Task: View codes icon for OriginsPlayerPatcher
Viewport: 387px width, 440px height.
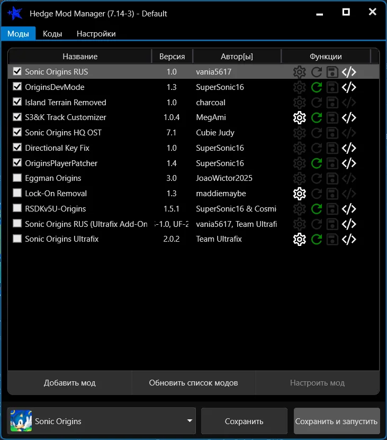Action: (x=349, y=163)
